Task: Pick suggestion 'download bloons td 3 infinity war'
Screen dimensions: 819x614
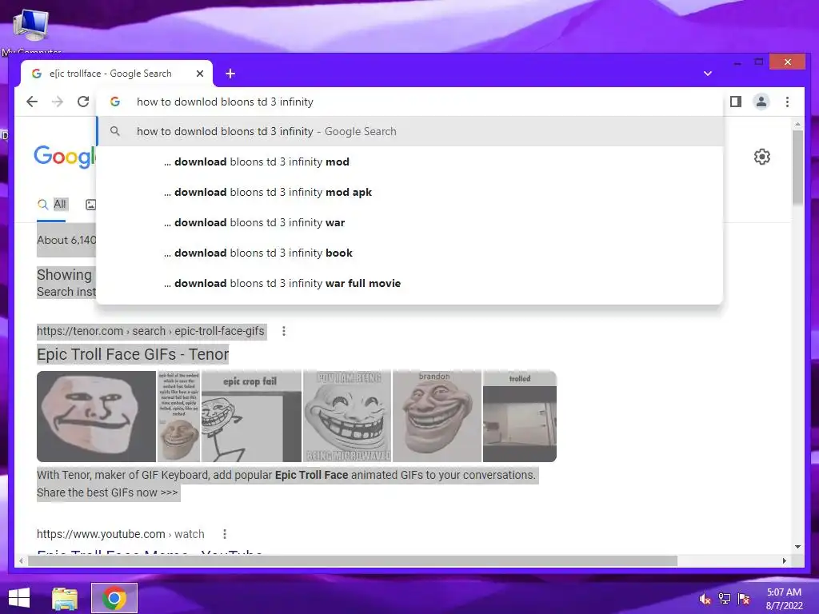Action: pos(410,222)
